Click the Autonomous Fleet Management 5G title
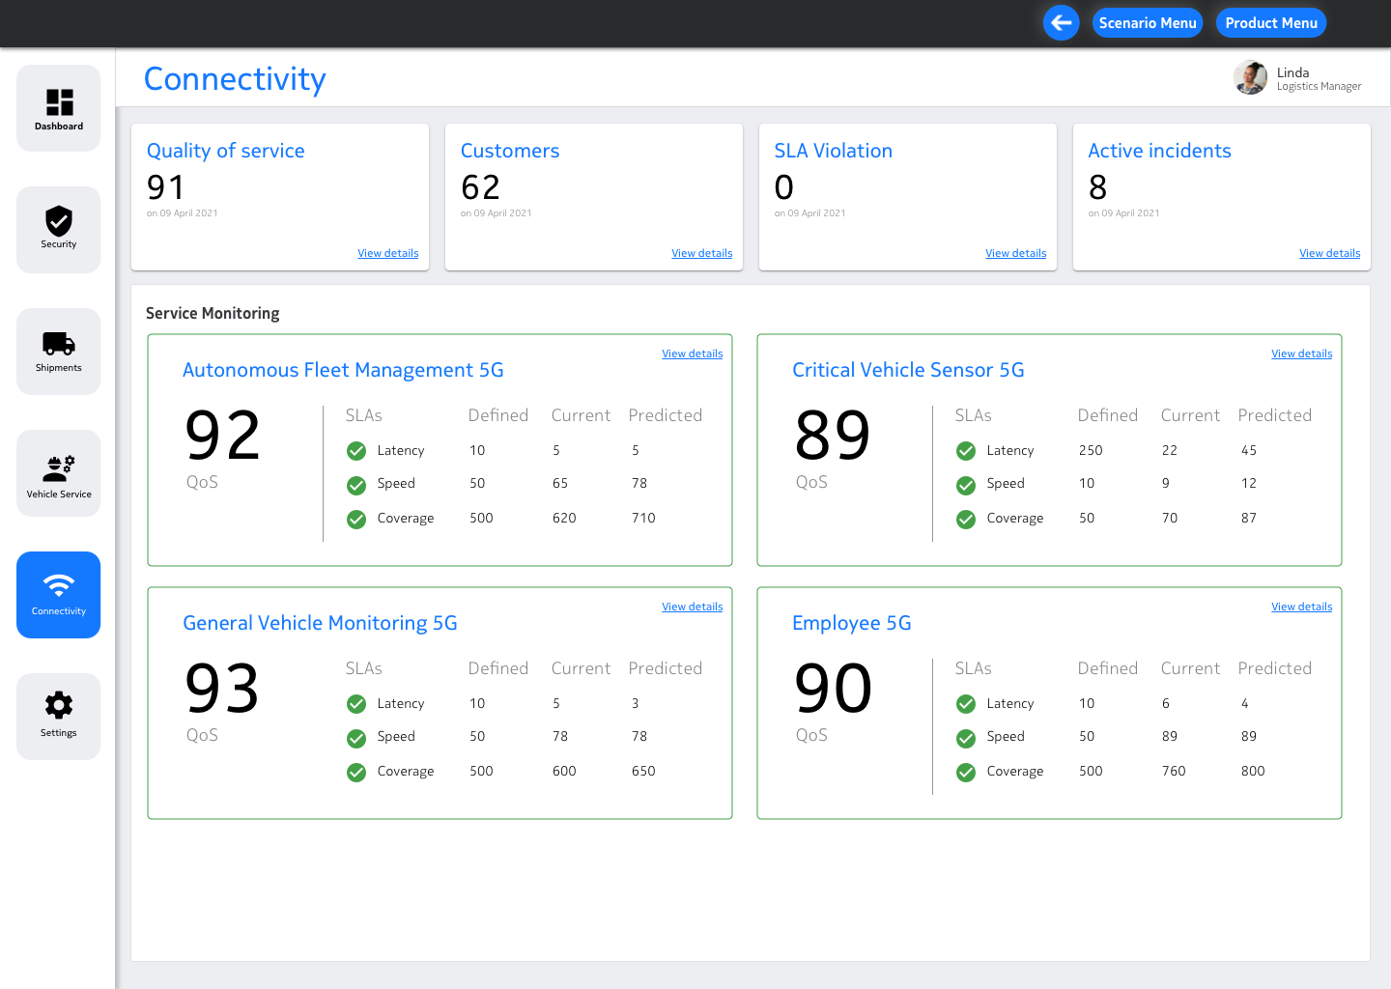 point(343,370)
